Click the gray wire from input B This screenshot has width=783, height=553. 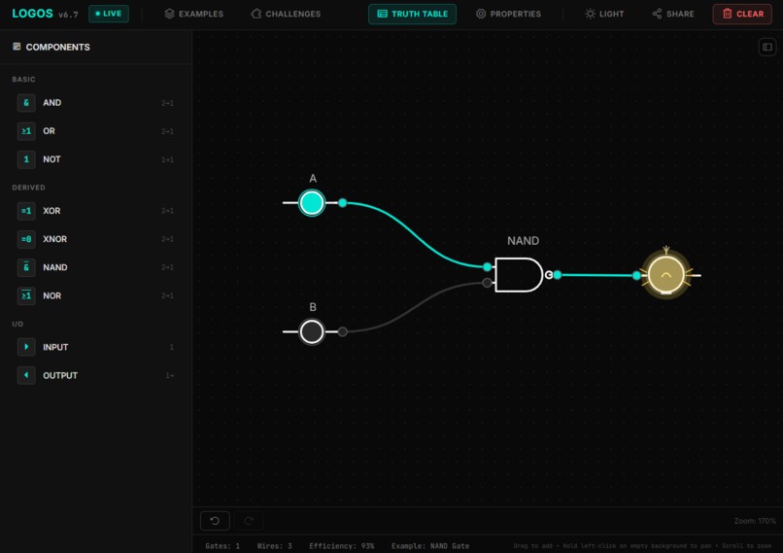pos(416,305)
